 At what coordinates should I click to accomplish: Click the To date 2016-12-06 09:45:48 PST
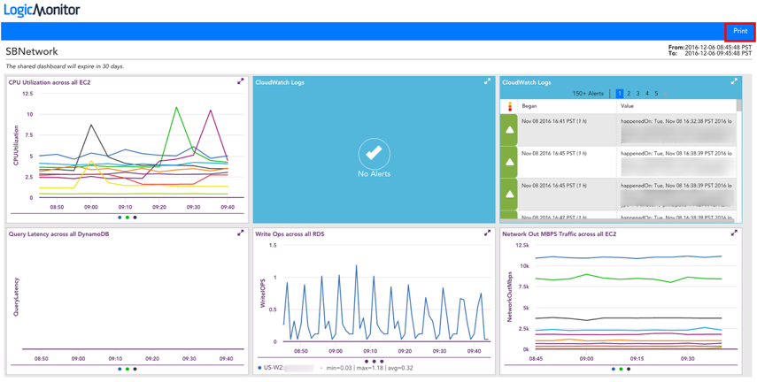click(718, 53)
